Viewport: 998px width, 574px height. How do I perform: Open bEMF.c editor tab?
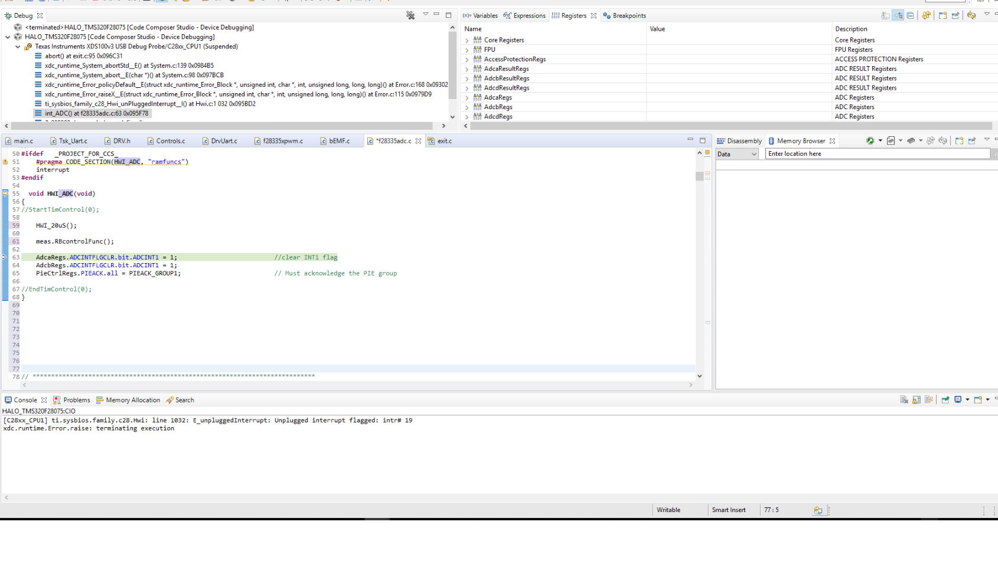(x=335, y=141)
